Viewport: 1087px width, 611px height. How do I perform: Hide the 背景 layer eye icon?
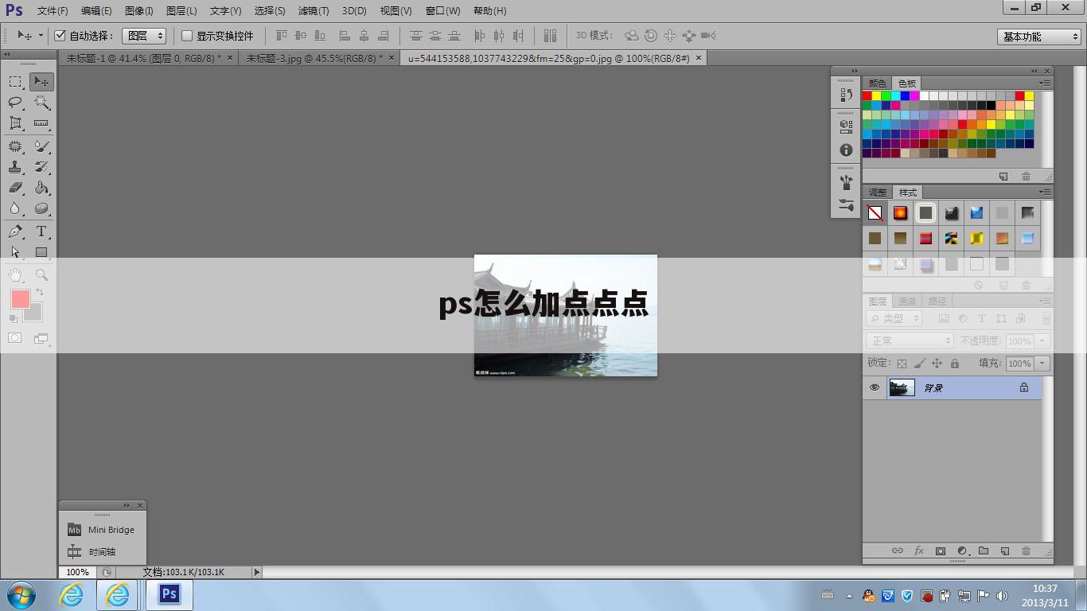[x=875, y=387]
